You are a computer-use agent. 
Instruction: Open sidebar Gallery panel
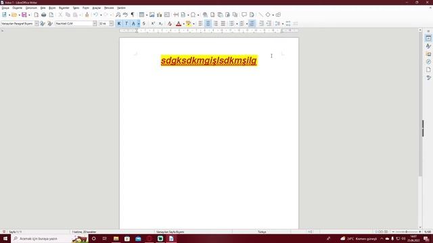[x=428, y=54]
